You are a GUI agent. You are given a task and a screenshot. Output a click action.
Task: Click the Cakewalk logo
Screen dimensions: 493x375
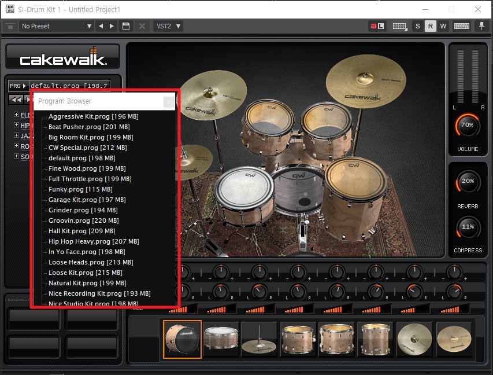(x=63, y=57)
